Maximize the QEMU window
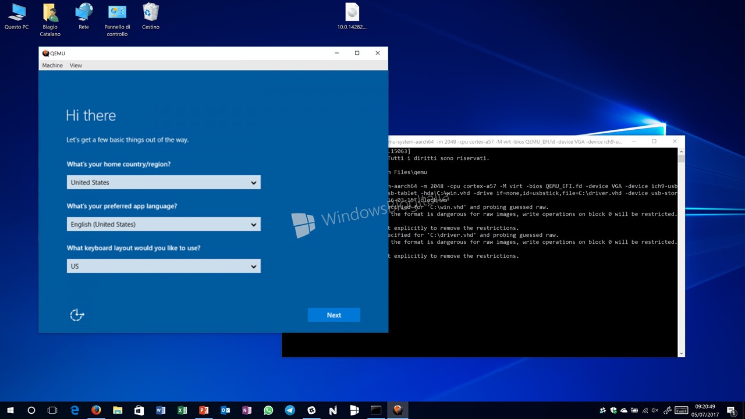 click(357, 53)
